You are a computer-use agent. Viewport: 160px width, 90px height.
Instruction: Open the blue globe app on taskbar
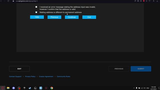[x=41, y=88]
